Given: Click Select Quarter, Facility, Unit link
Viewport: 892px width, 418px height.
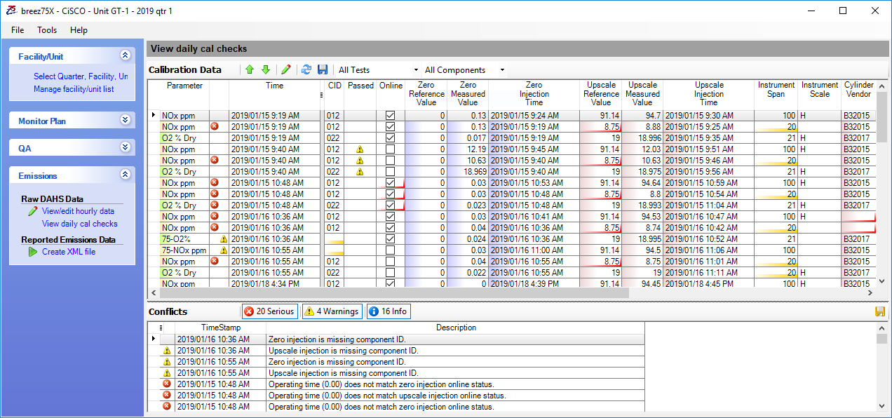Looking at the screenshot, I should [x=81, y=76].
